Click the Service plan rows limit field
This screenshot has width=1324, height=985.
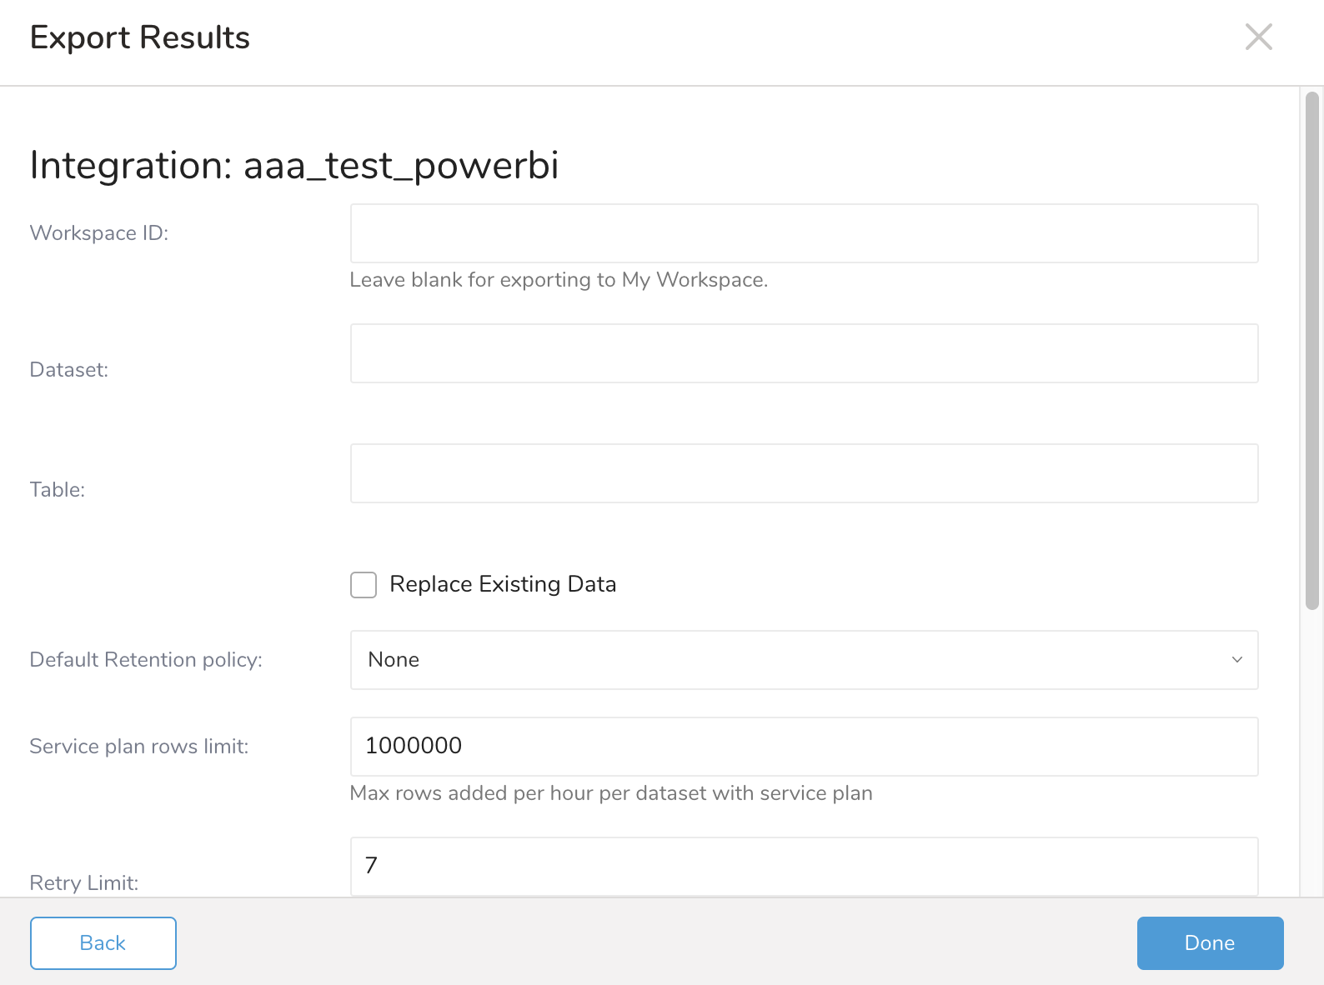click(804, 747)
